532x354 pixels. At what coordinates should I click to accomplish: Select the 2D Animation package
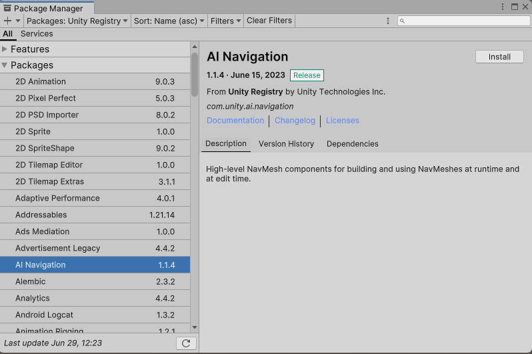click(95, 81)
